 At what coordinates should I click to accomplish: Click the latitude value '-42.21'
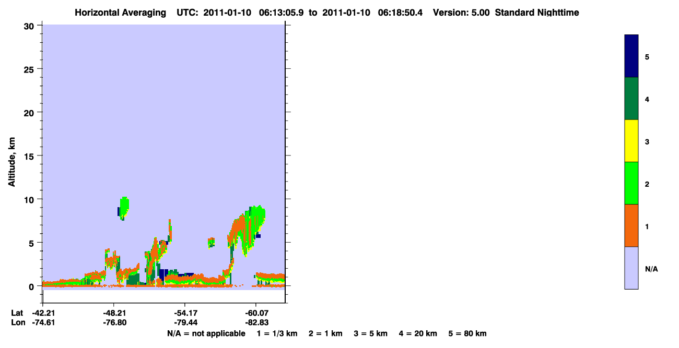43,313
